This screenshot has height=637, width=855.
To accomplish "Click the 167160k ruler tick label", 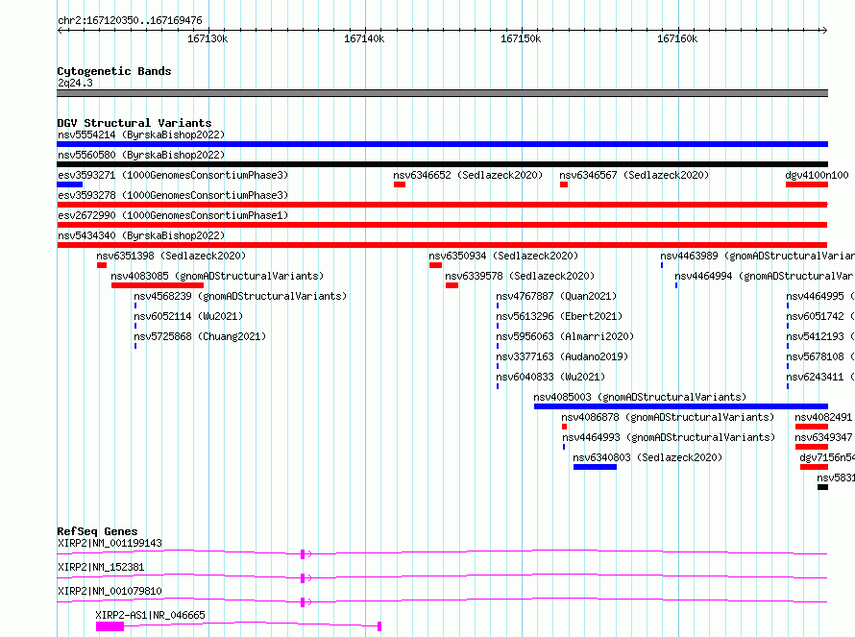I will point(677,38).
